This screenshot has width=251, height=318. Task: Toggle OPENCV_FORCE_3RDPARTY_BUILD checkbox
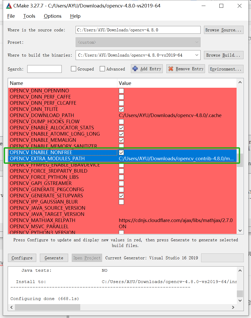[x=121, y=171]
